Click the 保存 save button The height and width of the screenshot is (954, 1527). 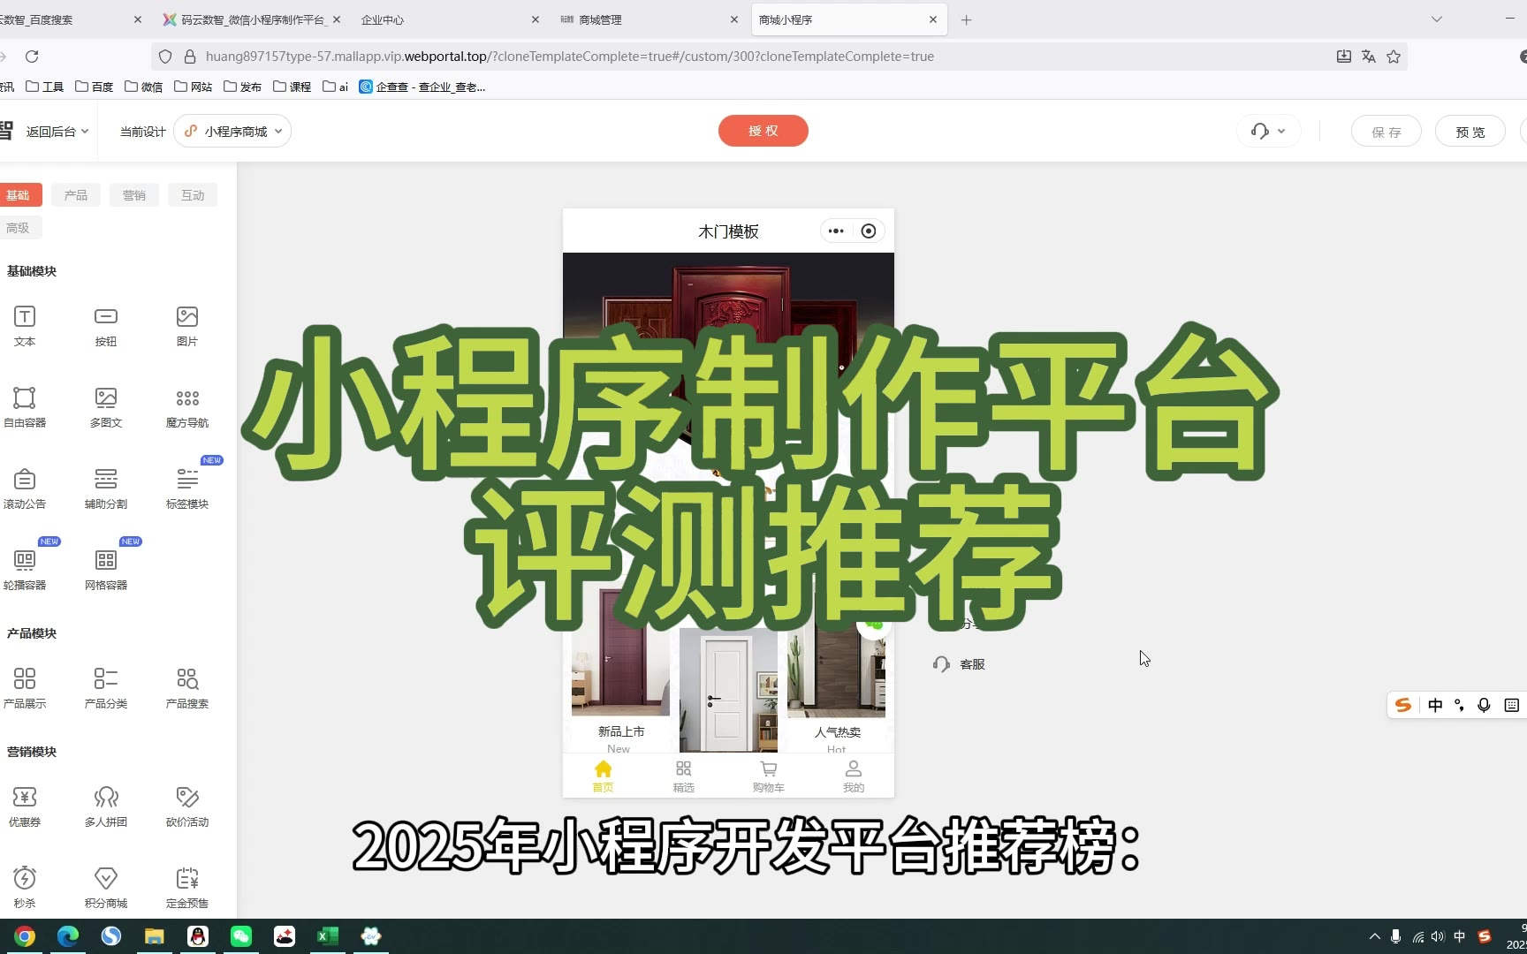(1386, 132)
